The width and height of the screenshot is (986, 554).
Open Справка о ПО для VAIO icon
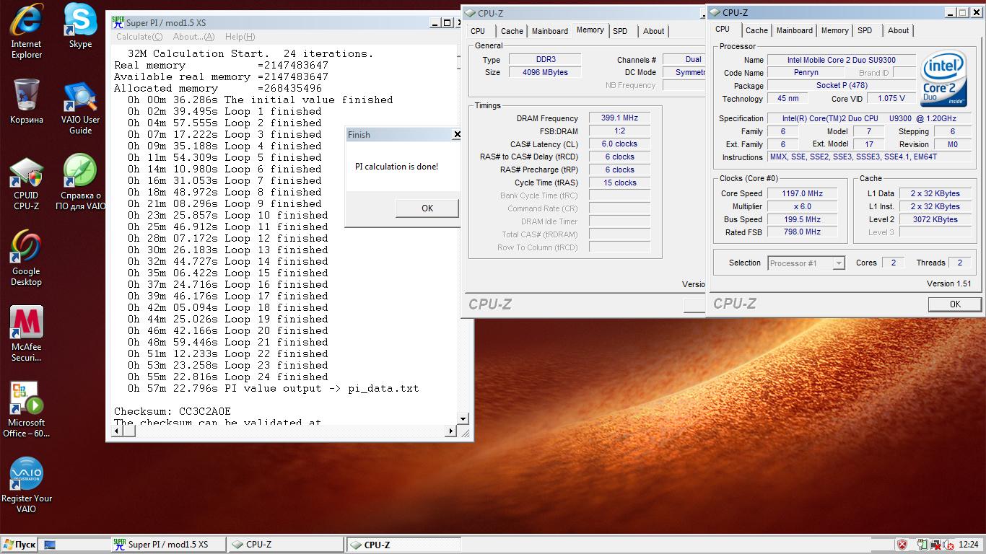pyautogui.click(x=80, y=183)
